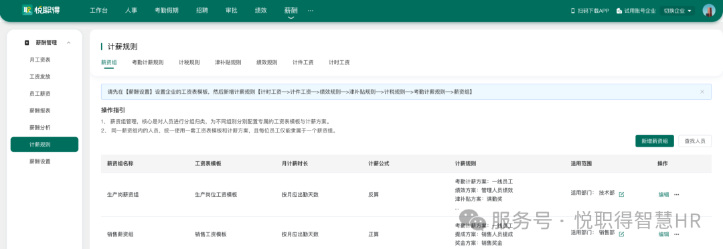This screenshot has height=249, width=723.
Task: Click 生产岗位工资模板 cell
Action: point(216,195)
